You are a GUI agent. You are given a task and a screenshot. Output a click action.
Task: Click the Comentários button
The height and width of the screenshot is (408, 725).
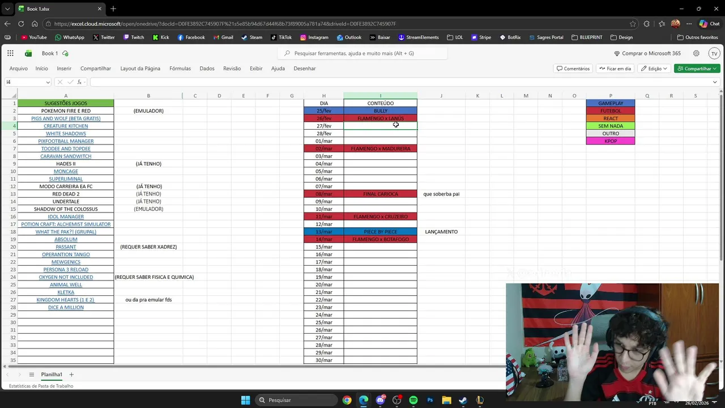coord(573,69)
